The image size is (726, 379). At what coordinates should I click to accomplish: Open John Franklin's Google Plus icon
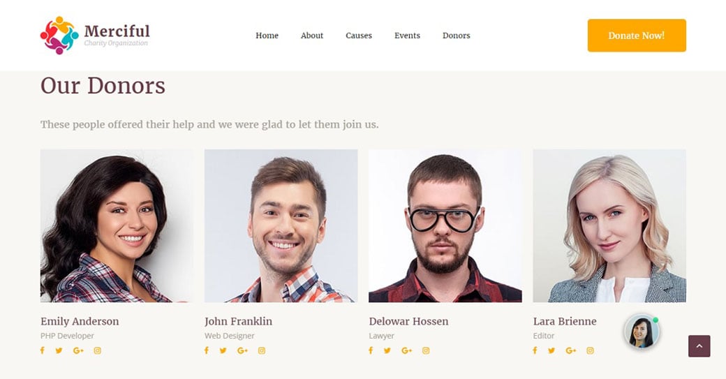[243, 350]
